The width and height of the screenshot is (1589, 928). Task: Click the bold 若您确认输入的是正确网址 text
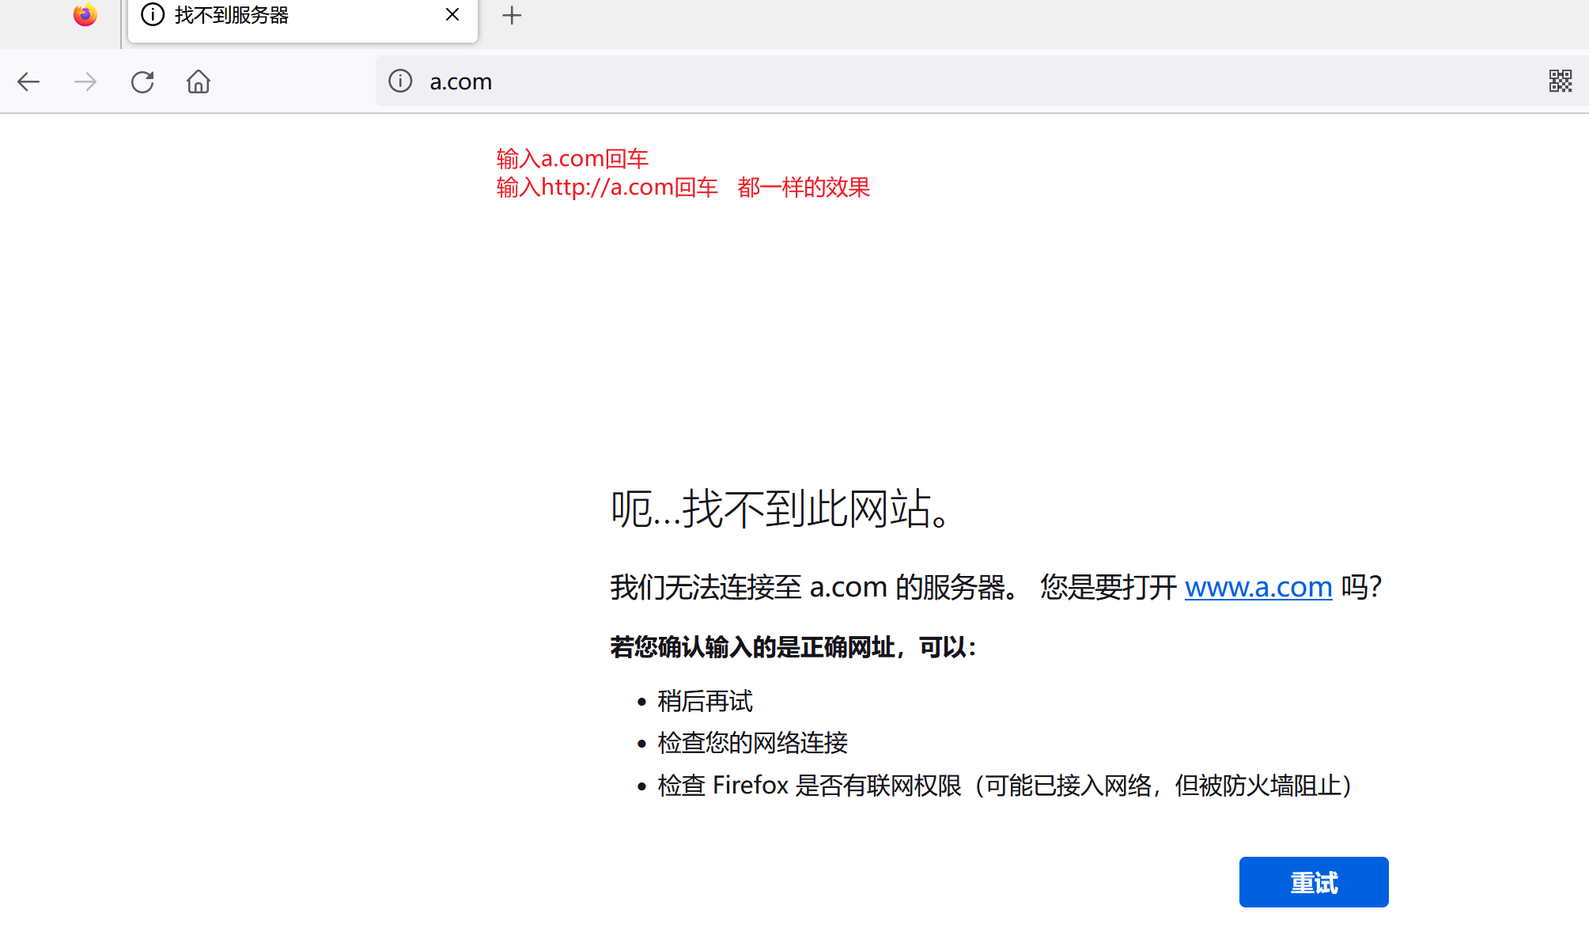(793, 647)
